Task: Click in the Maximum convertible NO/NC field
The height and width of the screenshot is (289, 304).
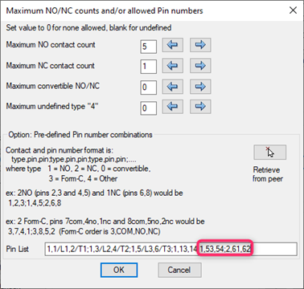Action: [149, 88]
